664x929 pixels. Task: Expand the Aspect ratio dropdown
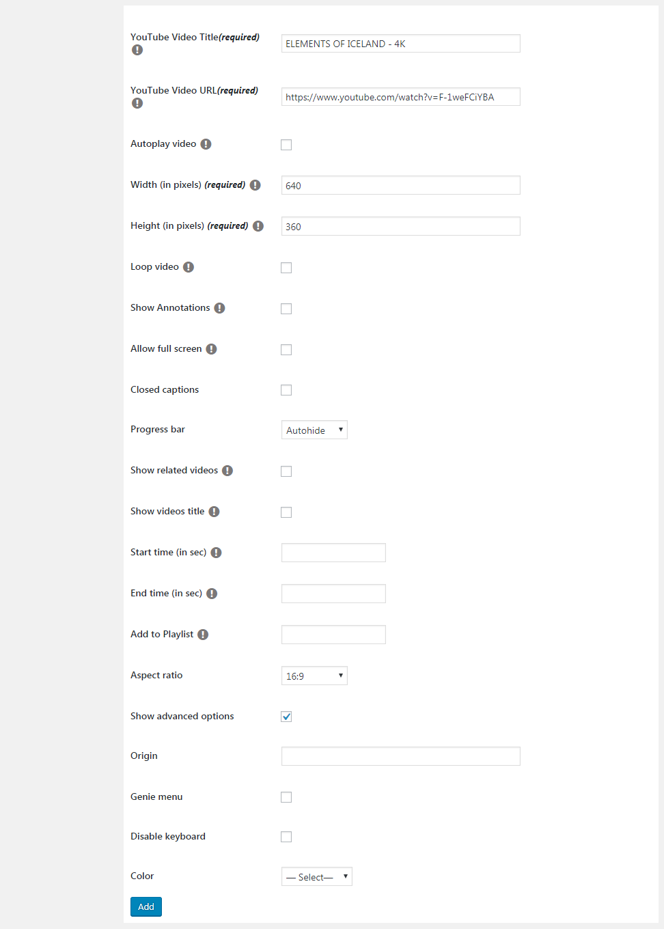314,676
